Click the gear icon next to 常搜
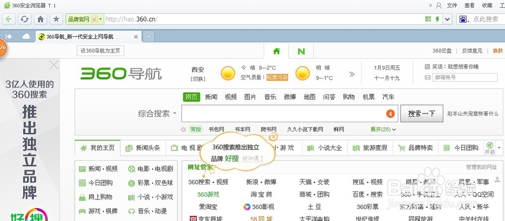 pyautogui.click(x=184, y=129)
